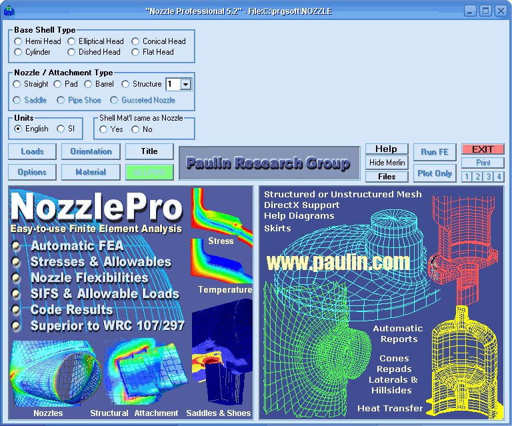This screenshot has width=512, height=426.
Task: Choose the Gusseted Nozzle option
Action: (114, 100)
